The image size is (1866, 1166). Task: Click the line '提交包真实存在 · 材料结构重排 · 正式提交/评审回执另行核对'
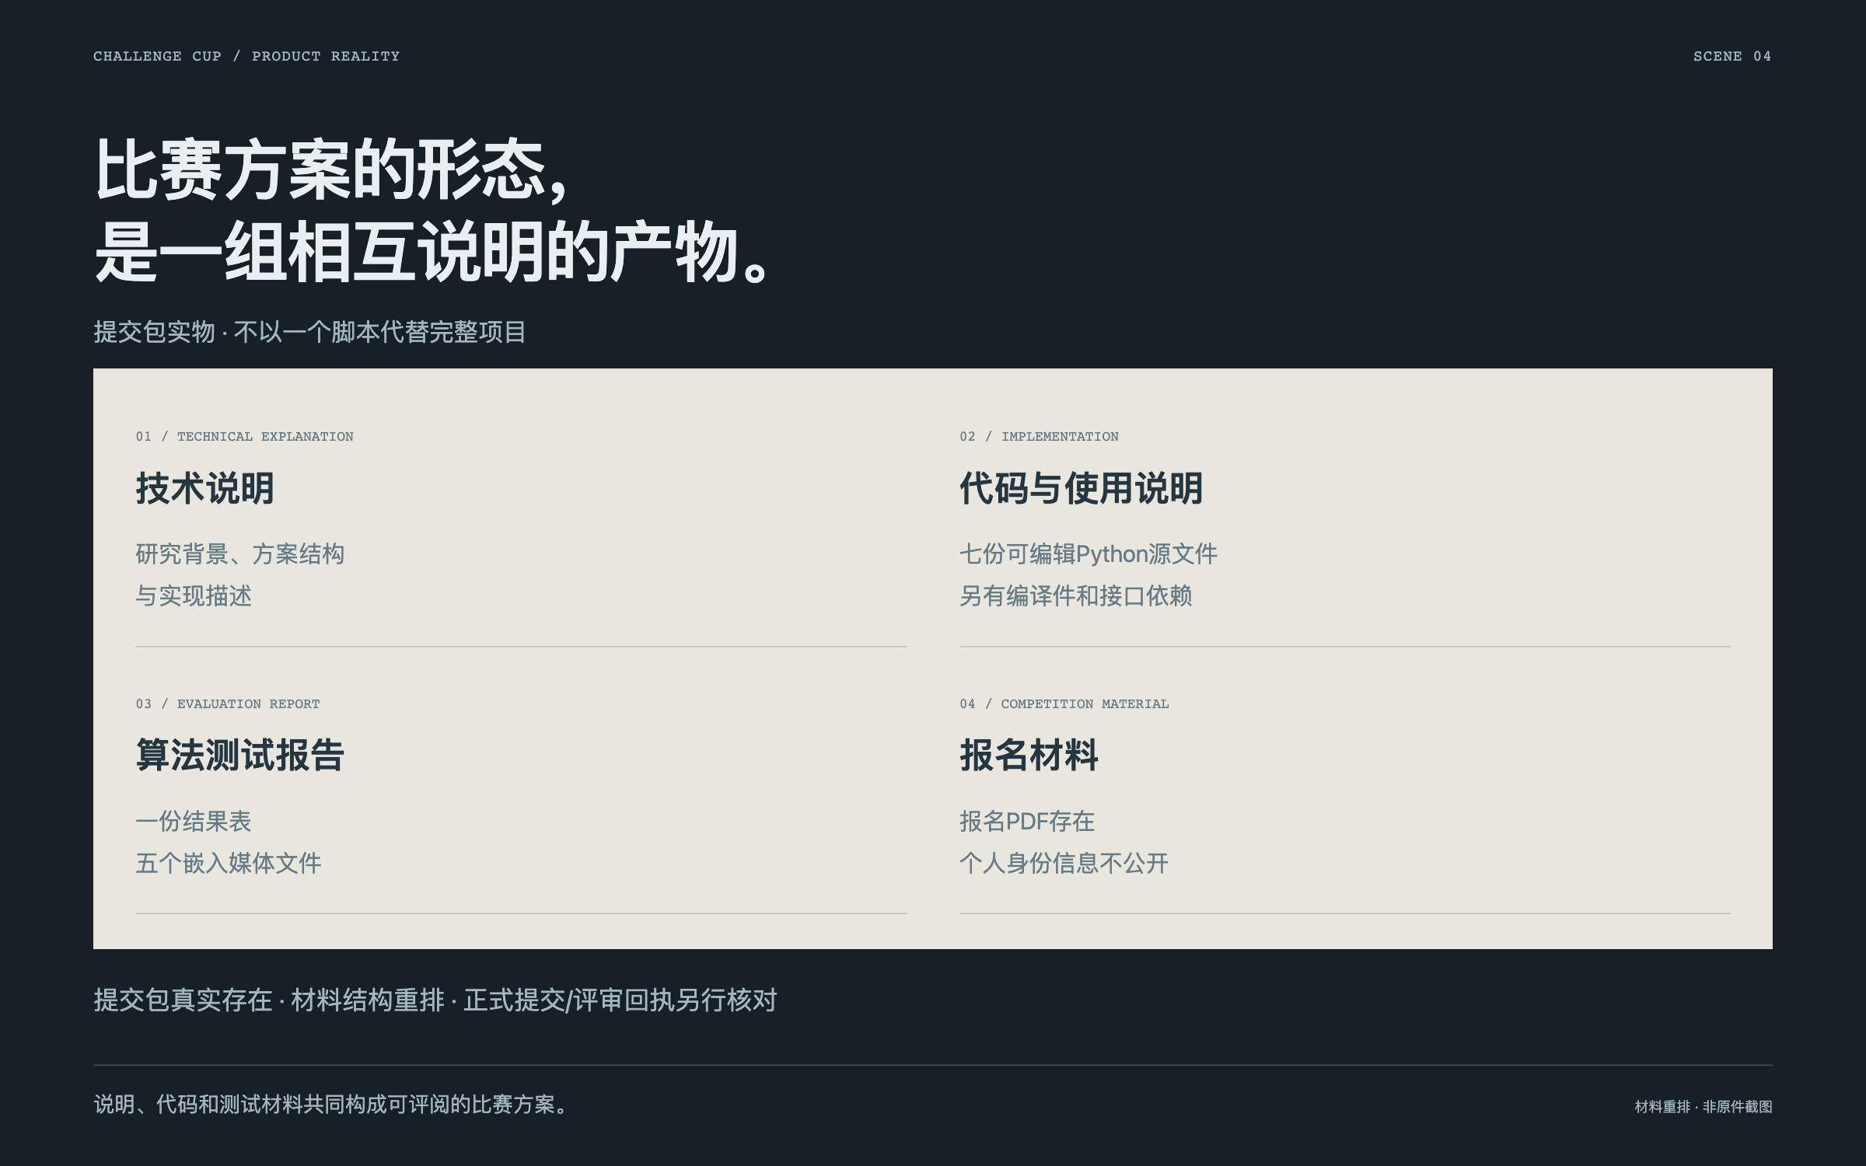click(435, 1000)
